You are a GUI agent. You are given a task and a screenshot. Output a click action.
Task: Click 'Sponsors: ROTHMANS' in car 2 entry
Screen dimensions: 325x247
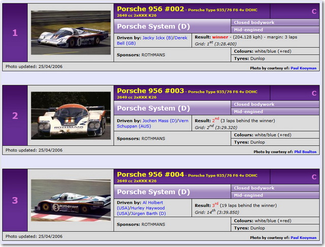click(141, 139)
